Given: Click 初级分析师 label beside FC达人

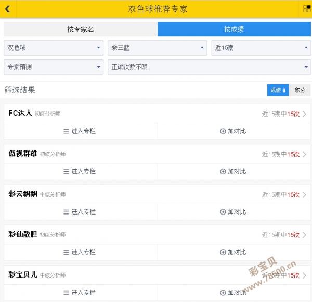Looking at the screenshot, I should point(47,114).
